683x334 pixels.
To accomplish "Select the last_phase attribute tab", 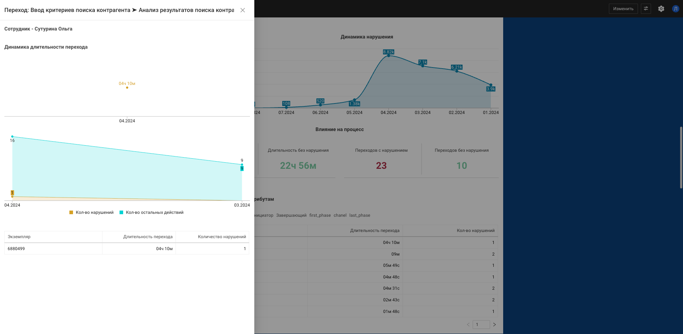I will point(360,215).
